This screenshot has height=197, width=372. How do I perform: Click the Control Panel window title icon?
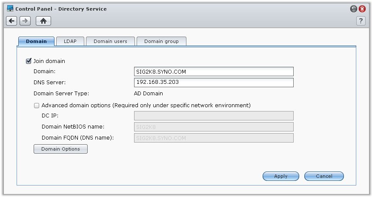click(10, 9)
